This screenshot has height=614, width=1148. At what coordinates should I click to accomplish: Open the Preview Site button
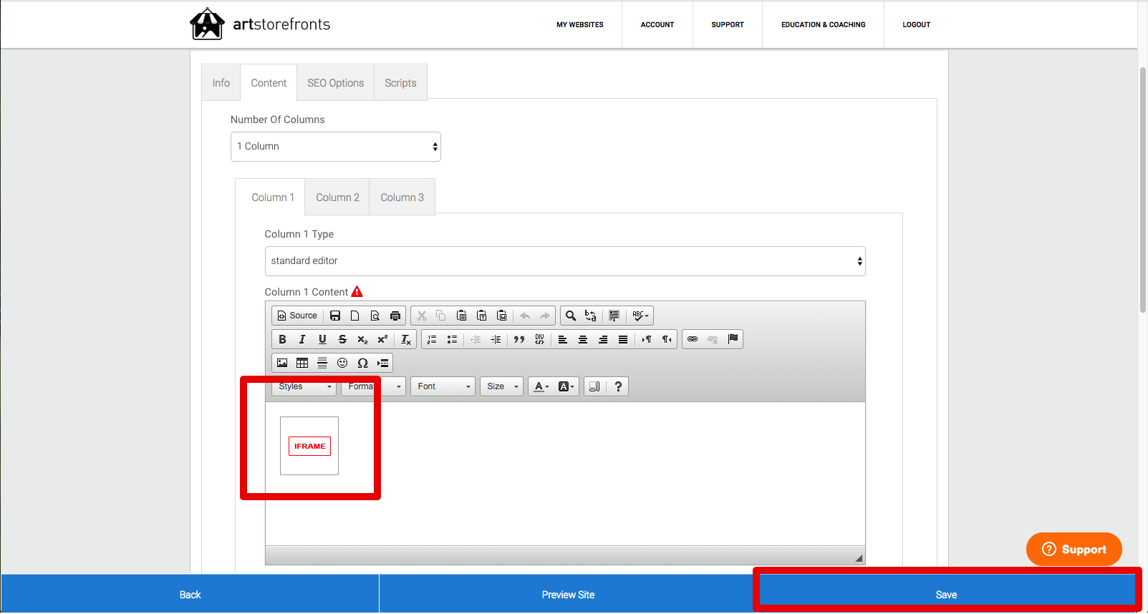[568, 595]
